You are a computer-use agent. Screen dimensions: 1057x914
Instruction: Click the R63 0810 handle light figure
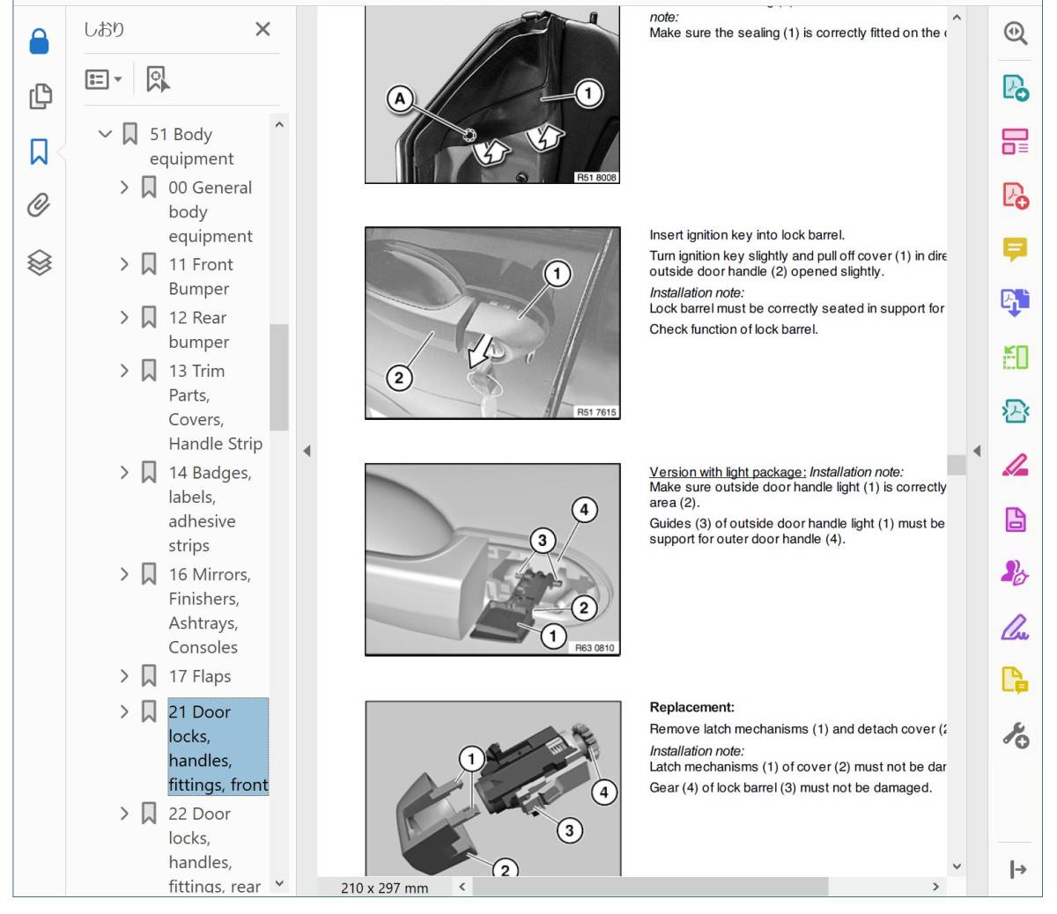click(x=492, y=560)
